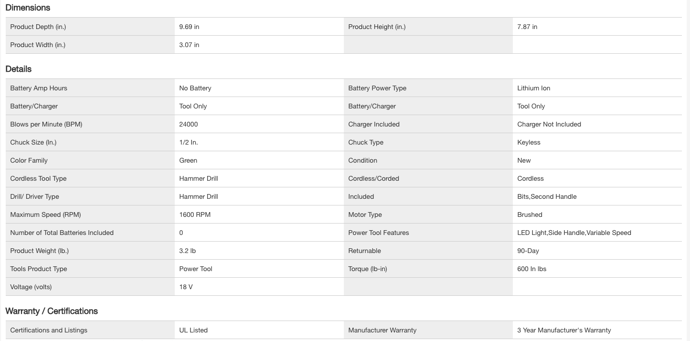Select the Product Depth (in.) label
The width and height of the screenshot is (690, 341).
[38, 27]
